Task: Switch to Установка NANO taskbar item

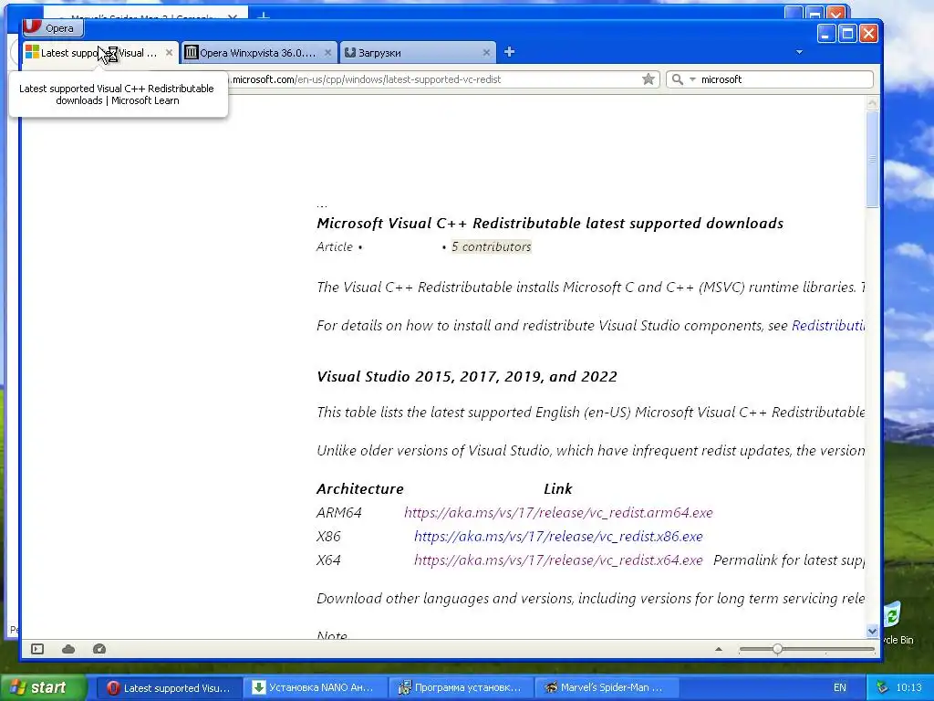Action: coord(315,688)
